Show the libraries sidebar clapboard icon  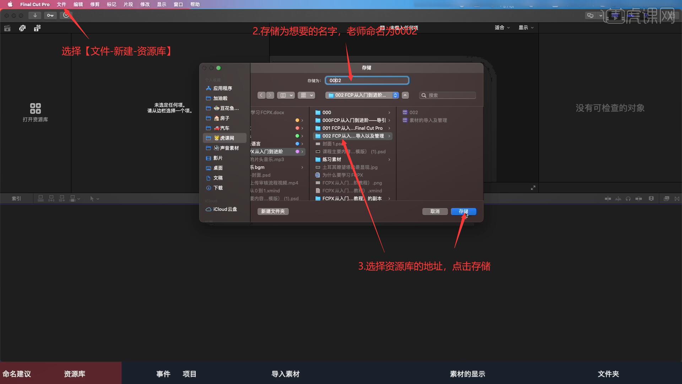coord(7,28)
